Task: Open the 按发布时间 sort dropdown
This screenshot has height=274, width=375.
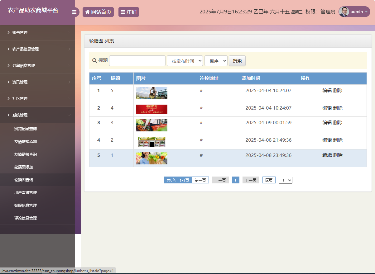Action: click(185, 60)
